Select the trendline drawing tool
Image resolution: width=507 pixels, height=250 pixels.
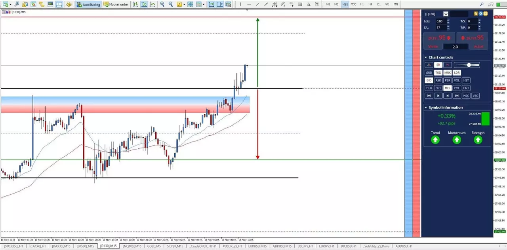point(258,4)
